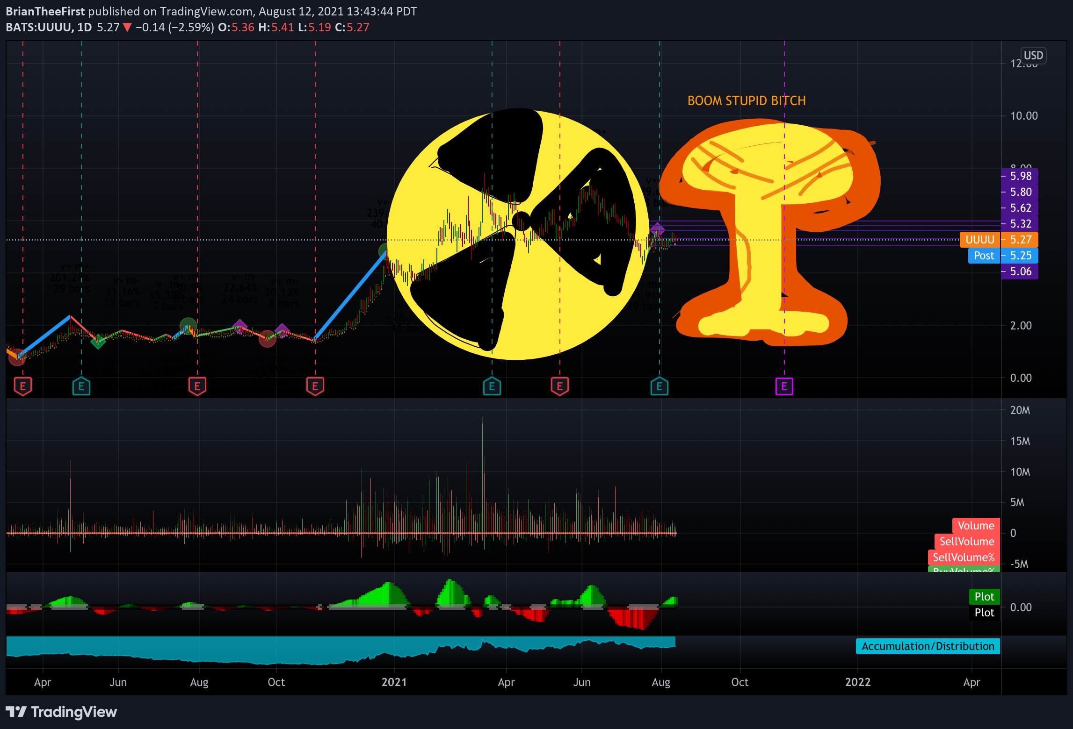Click the 5.06 purple price label
The height and width of the screenshot is (729, 1073).
[1020, 272]
